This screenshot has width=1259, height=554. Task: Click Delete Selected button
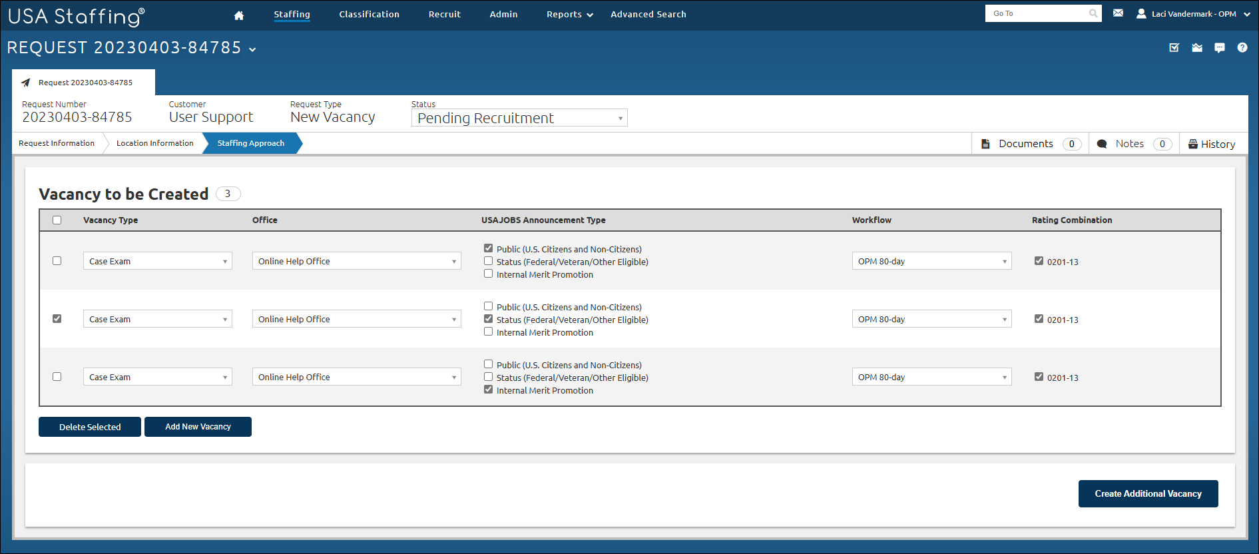[x=90, y=427]
